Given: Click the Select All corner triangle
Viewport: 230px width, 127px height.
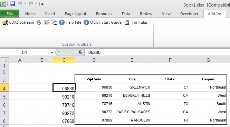Looking at the screenshot, I should 4,60.
